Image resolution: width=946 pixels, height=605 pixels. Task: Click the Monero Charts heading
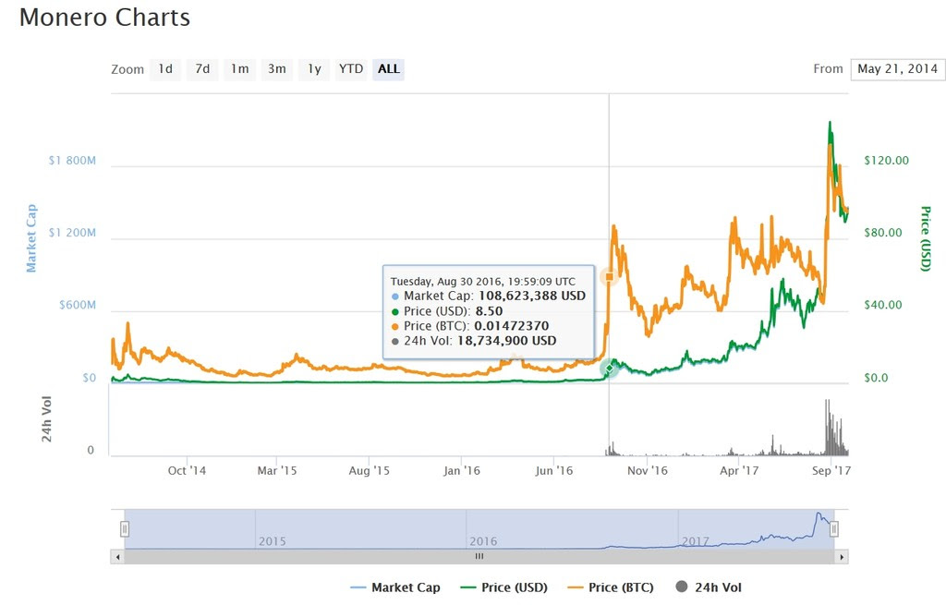coord(104,18)
